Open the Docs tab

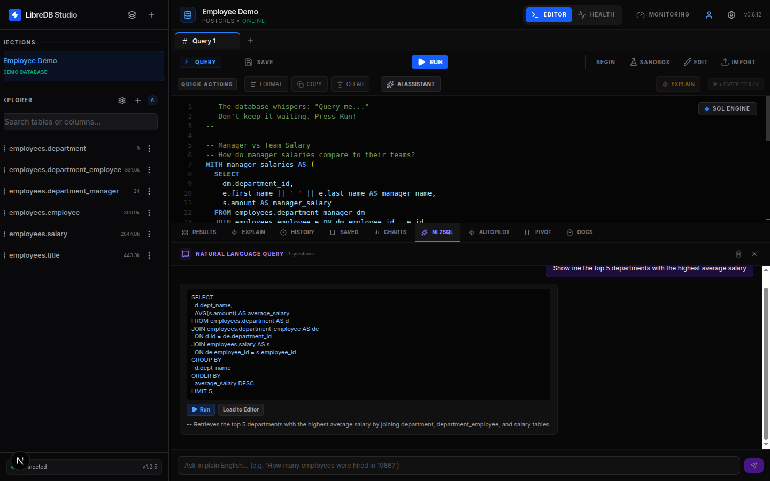(580, 232)
